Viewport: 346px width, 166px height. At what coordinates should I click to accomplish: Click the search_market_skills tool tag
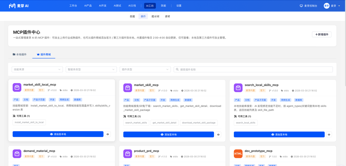pos(136,123)
